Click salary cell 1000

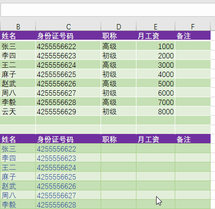pyautogui.click(x=156, y=46)
